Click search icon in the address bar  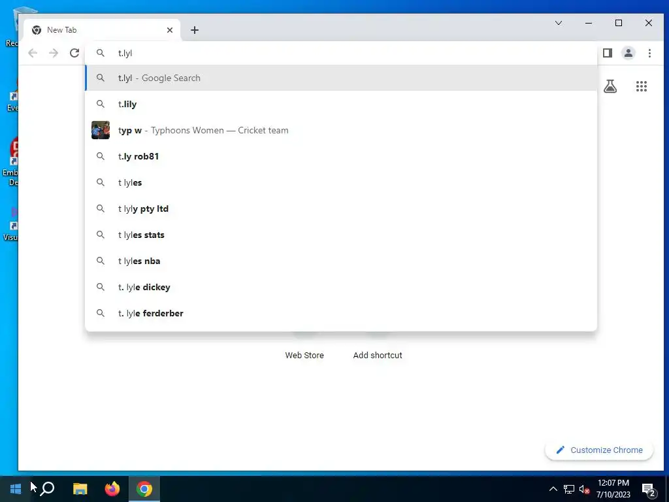100,53
